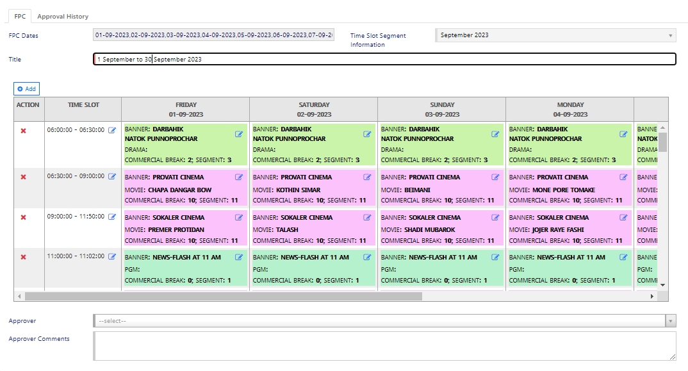Screen dimensions: 688x371
Task: Click the Title text field
Action: [x=384, y=59]
